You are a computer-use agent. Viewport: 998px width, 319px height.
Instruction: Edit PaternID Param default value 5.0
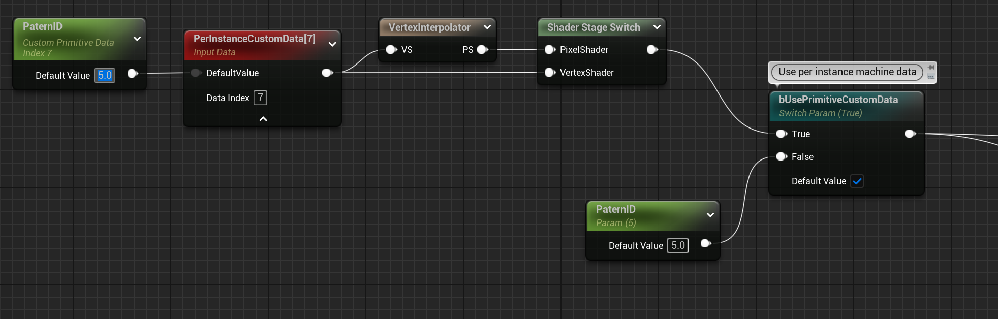point(678,245)
